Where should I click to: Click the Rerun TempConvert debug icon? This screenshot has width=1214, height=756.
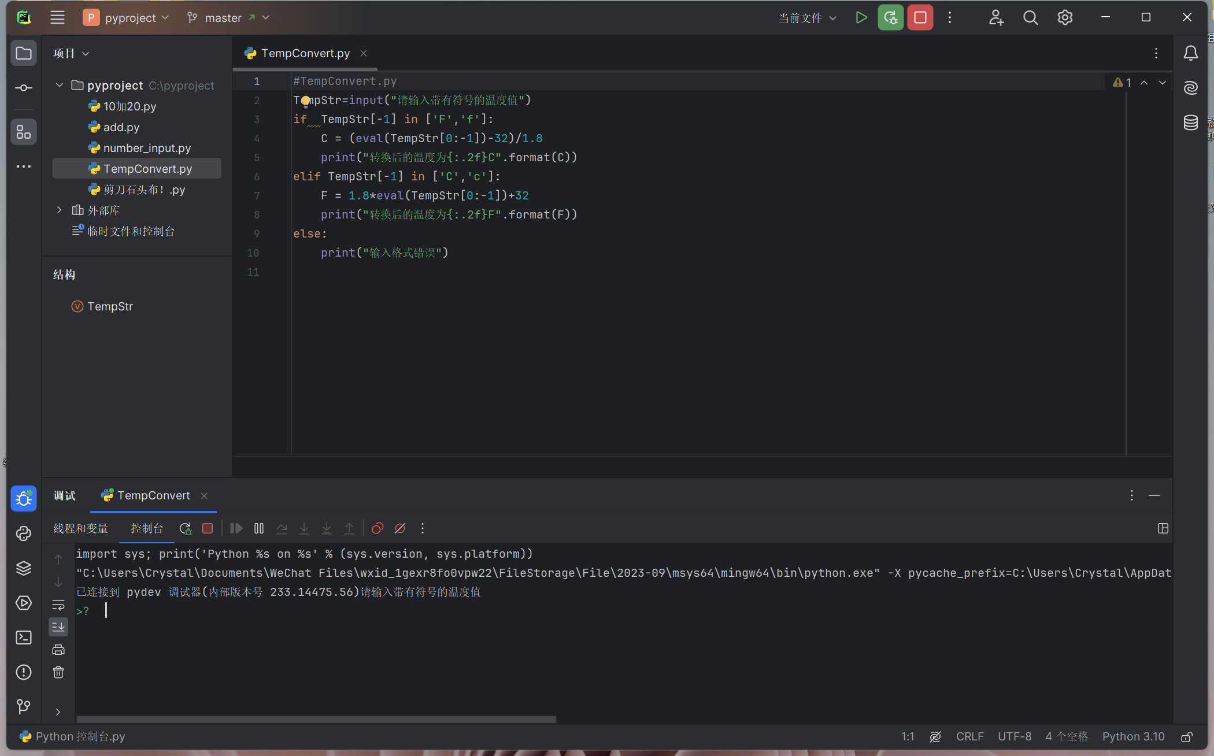185,528
